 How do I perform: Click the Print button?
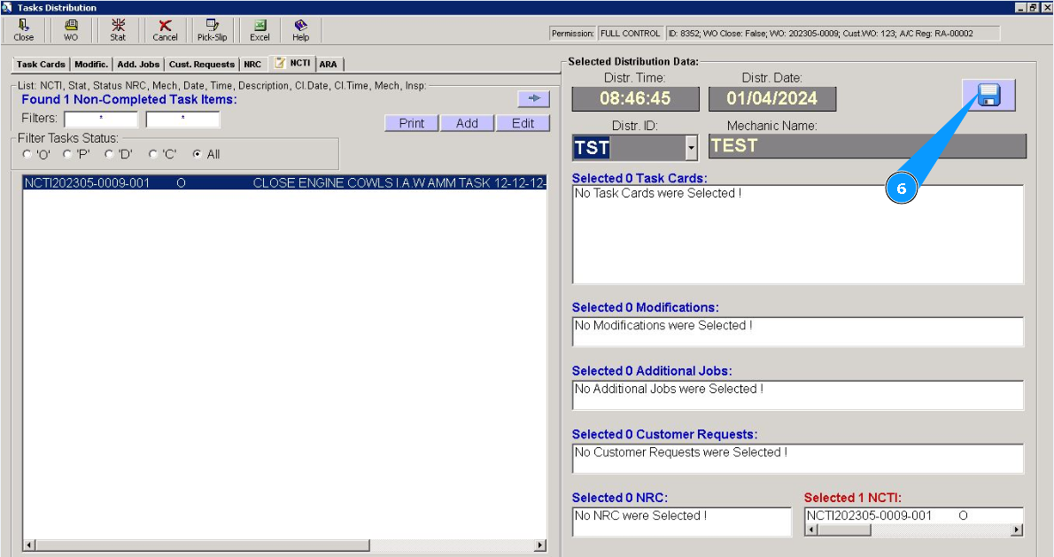click(x=411, y=123)
